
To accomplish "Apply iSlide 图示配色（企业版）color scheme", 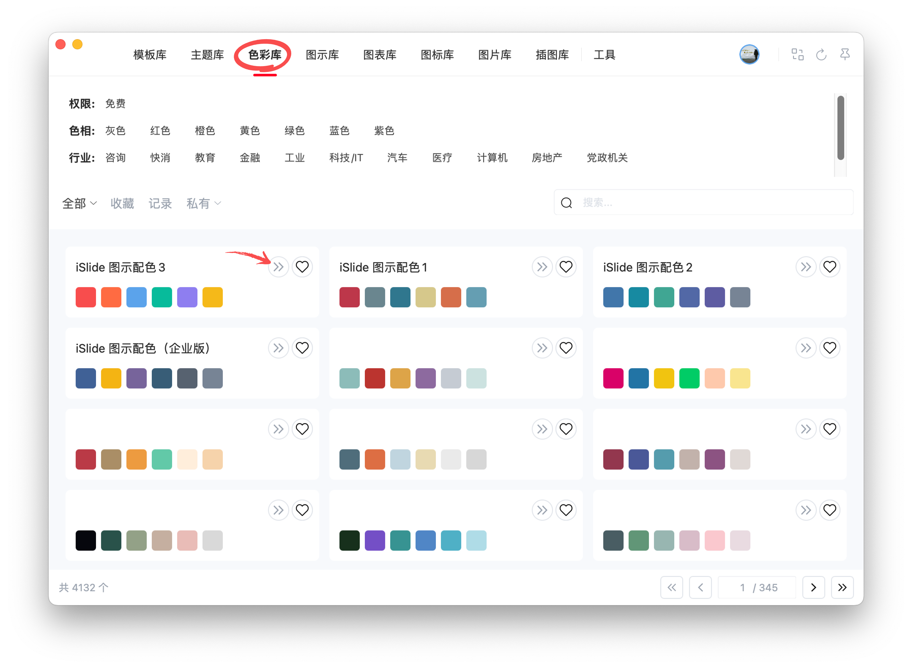I will 279,348.
